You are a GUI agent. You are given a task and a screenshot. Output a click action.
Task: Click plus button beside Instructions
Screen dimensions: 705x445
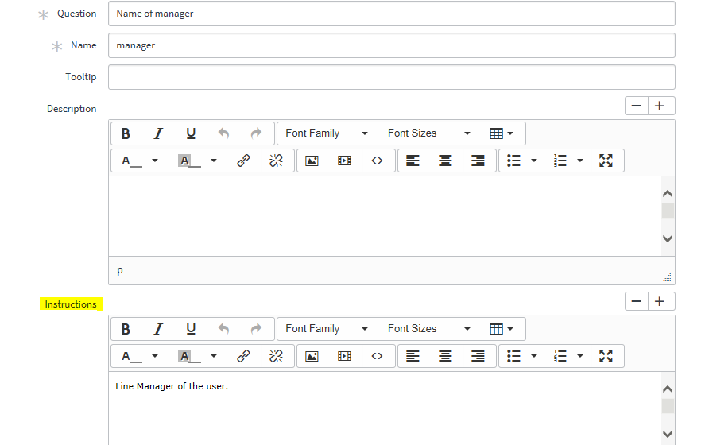[x=660, y=302]
